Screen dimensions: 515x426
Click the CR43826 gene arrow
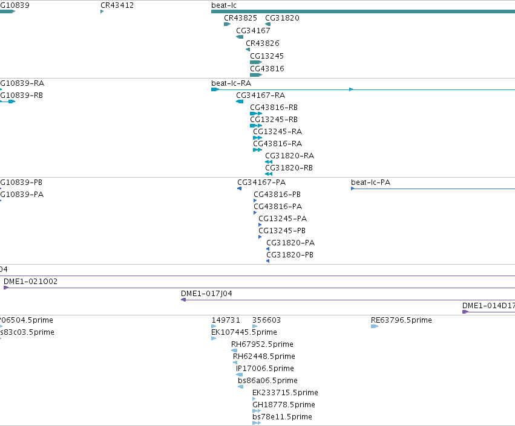[x=248, y=50]
